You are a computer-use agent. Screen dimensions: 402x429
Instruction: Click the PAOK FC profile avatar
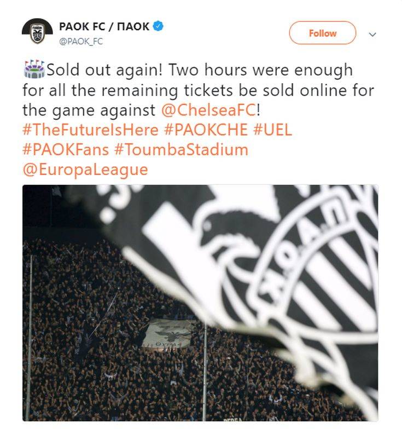click(x=37, y=32)
